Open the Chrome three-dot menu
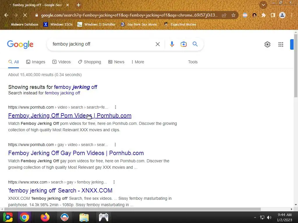Viewport: 298px width, 223px height. click(292, 15)
